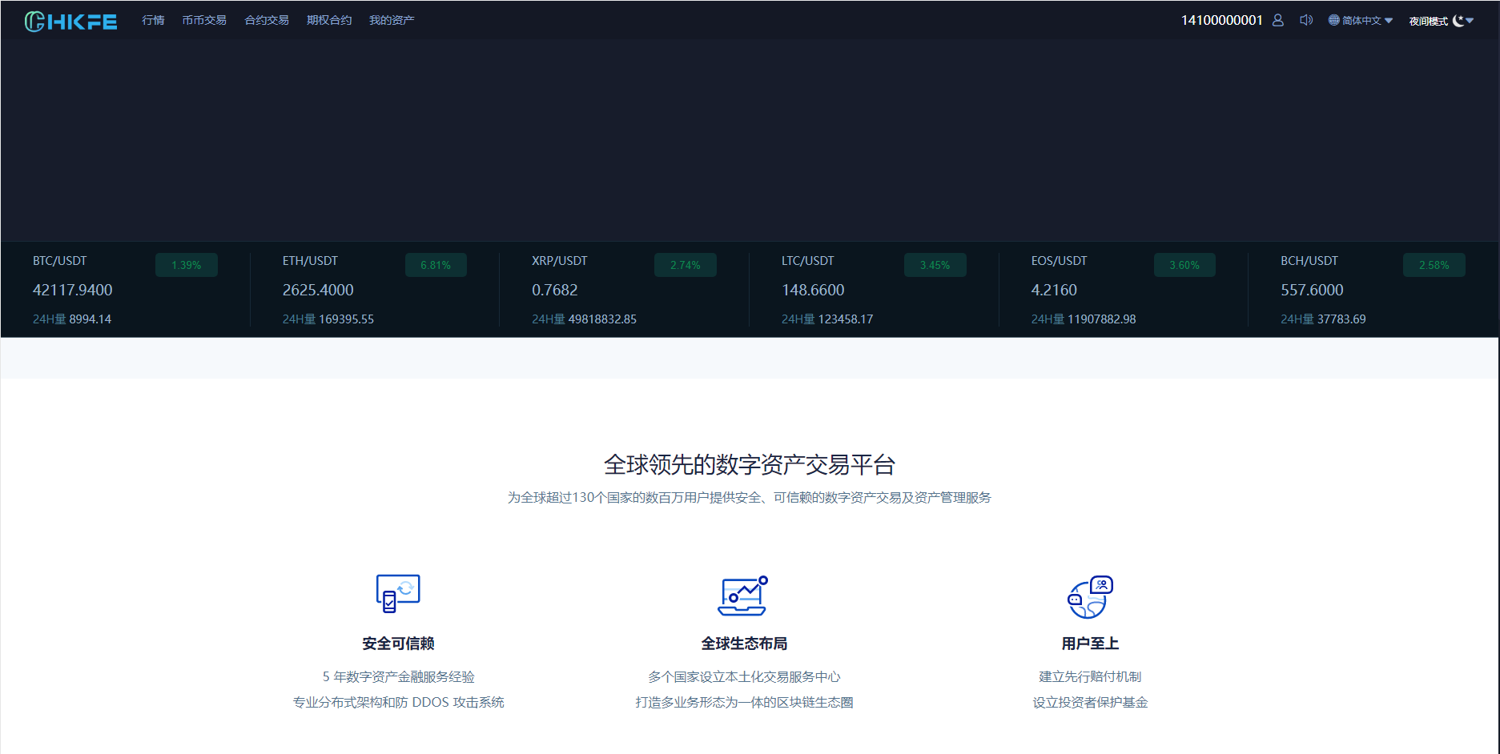This screenshot has height=754, width=1500.
Task: Click the BTC/USDT 1.39% change badge
Action: [186, 264]
